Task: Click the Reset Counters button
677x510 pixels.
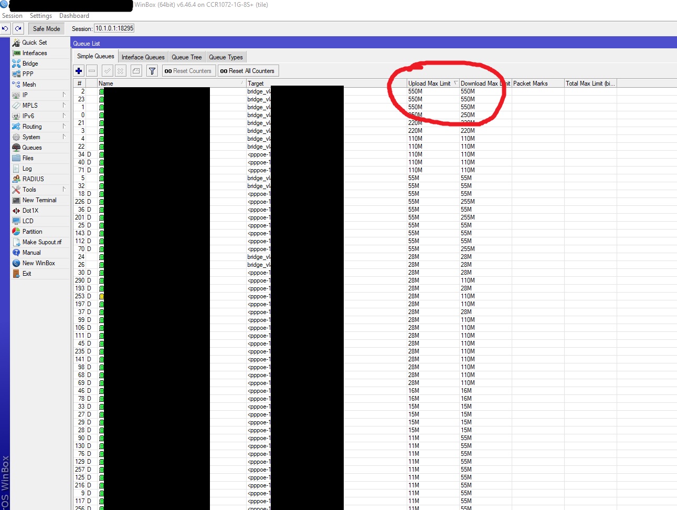Action: click(x=188, y=71)
